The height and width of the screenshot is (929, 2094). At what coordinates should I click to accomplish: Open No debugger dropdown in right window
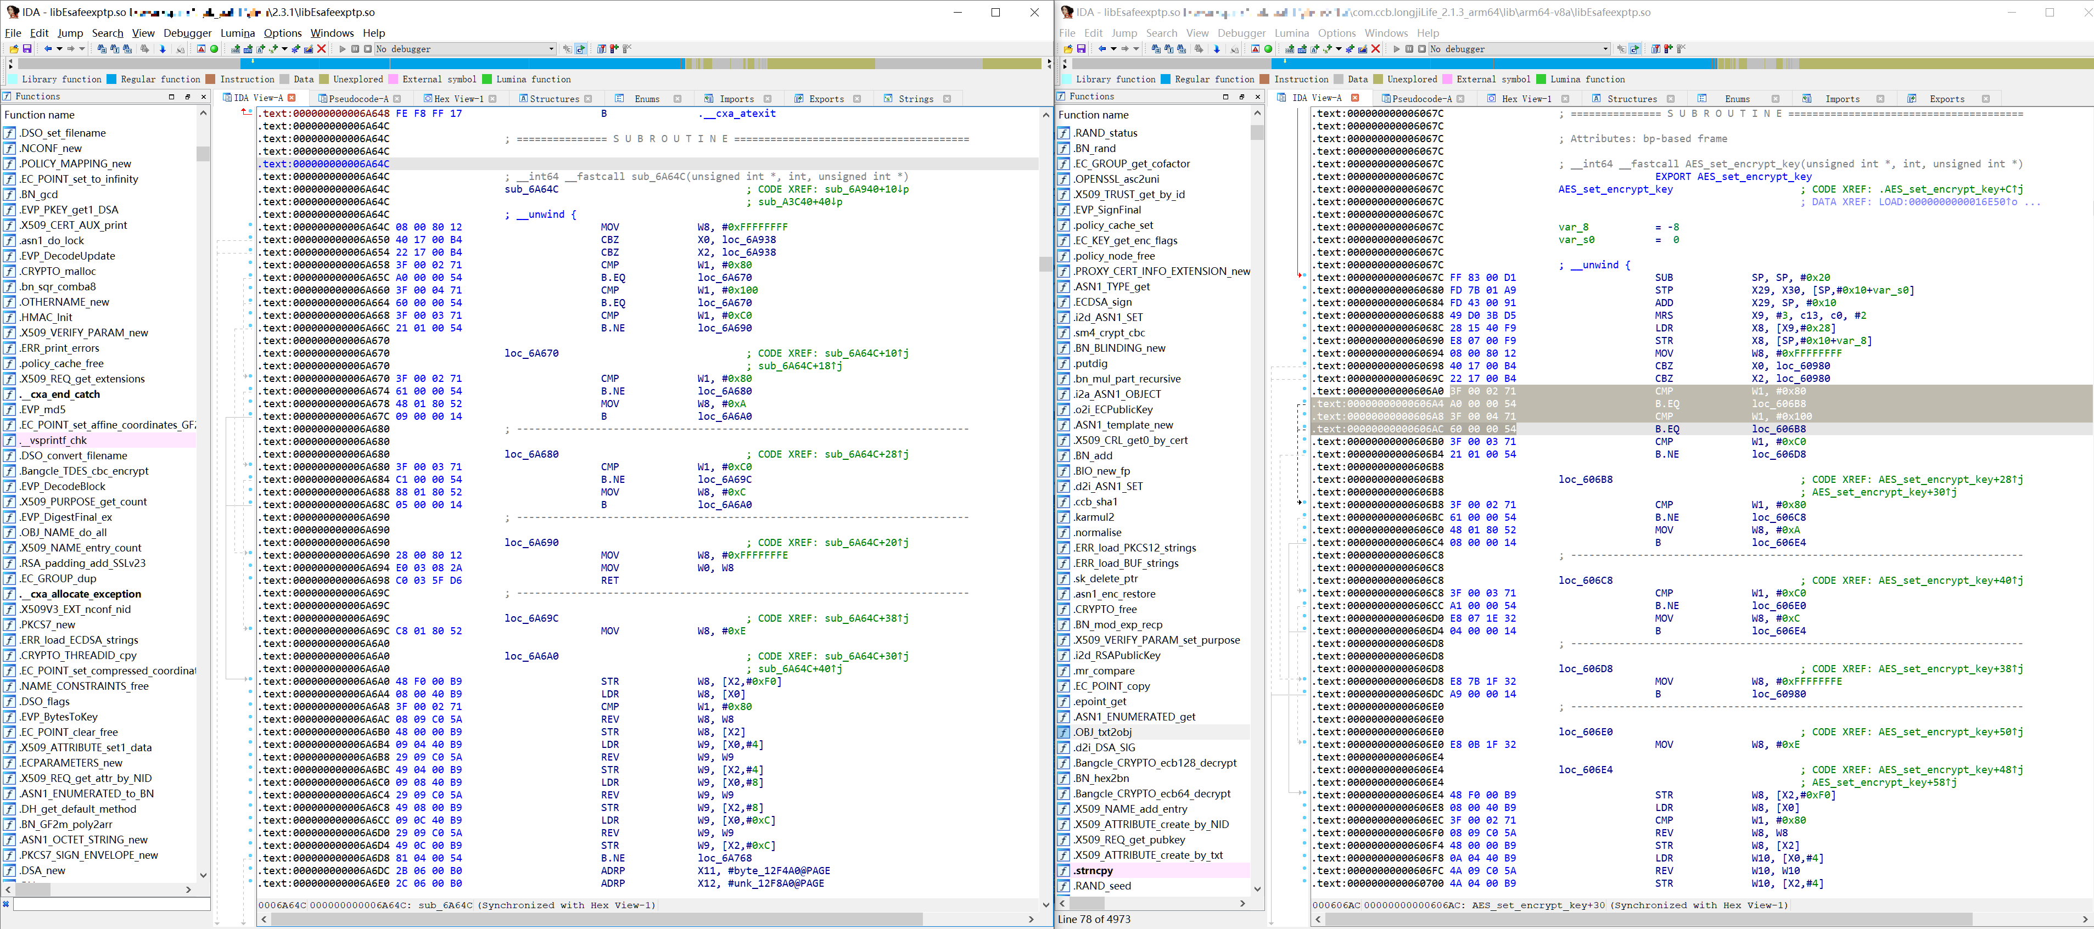click(1605, 49)
